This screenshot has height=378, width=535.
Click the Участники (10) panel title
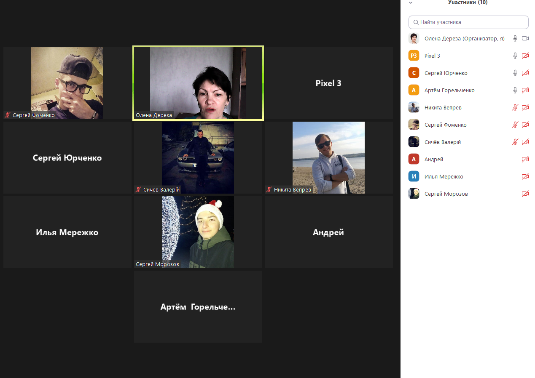point(468,3)
